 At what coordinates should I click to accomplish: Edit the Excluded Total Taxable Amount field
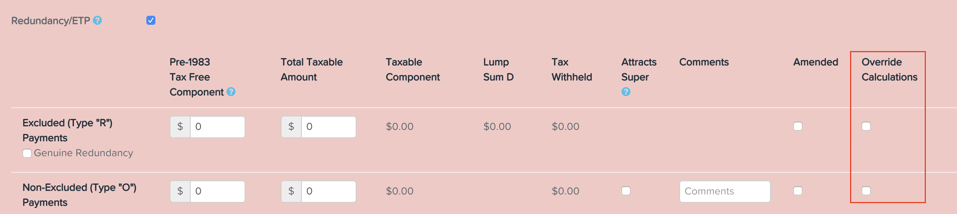click(x=328, y=127)
